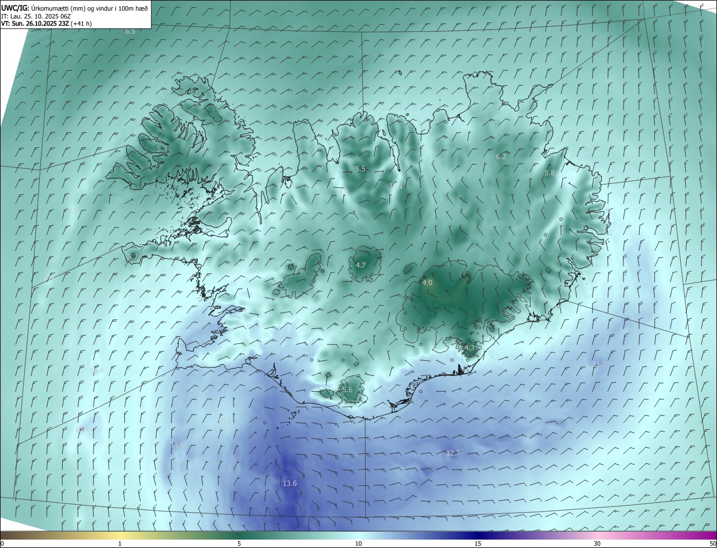Click the 11.7 value in the southeast ocean

pos(599,364)
